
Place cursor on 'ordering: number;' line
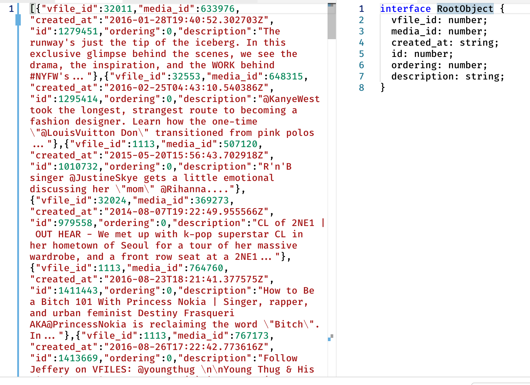(439, 65)
